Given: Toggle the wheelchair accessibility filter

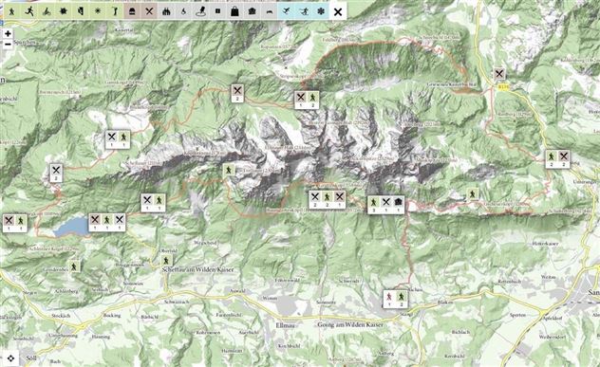Looking at the screenshot, I should pyautogui.click(x=183, y=11).
